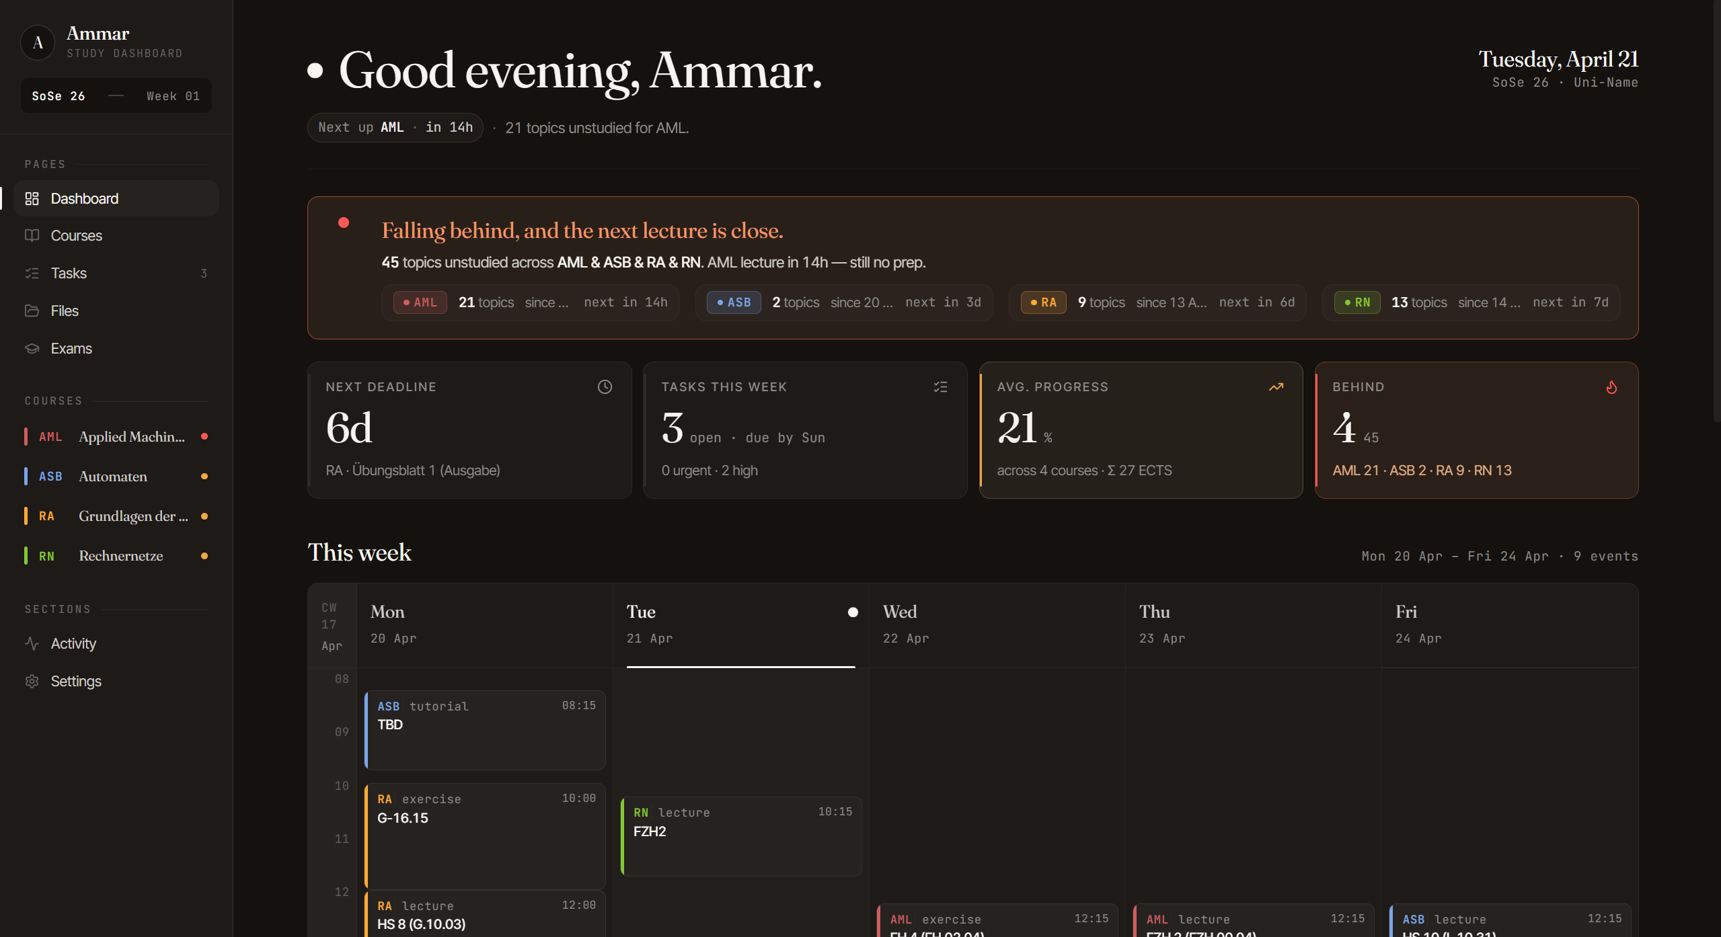Click the Exams graduation cap icon
The width and height of the screenshot is (1721, 937).
[32, 348]
